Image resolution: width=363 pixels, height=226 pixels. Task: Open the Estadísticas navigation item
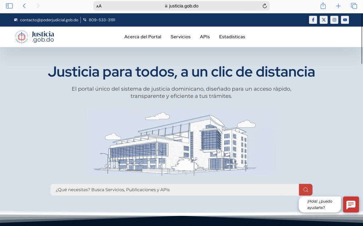point(232,37)
